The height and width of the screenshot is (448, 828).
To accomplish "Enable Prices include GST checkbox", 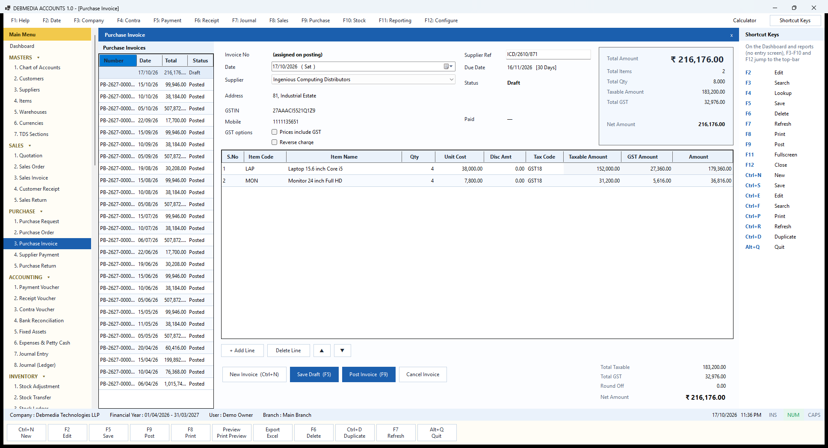I will coord(275,132).
